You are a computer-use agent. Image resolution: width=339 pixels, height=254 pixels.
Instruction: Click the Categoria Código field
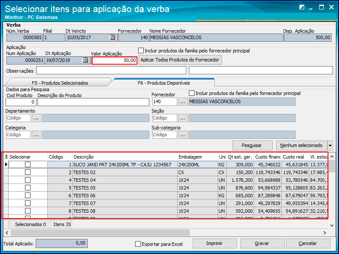(x=18, y=135)
